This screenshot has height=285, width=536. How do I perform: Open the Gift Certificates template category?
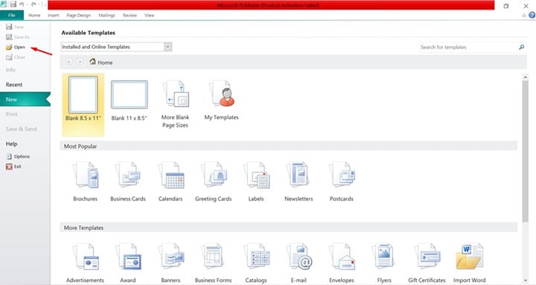427,263
